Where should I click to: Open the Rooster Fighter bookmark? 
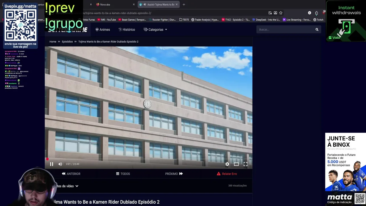click(162, 20)
